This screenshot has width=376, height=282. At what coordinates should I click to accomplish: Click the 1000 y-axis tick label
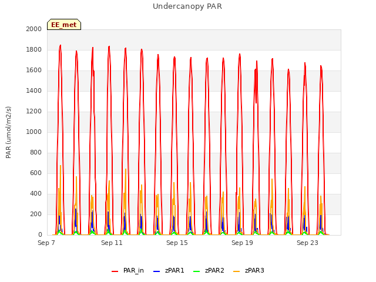pyautogui.click(x=34, y=132)
